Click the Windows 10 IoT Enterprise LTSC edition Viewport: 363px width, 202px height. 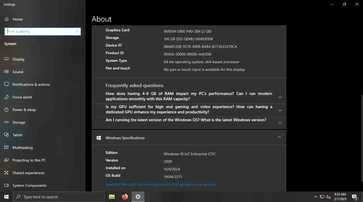click(190, 154)
